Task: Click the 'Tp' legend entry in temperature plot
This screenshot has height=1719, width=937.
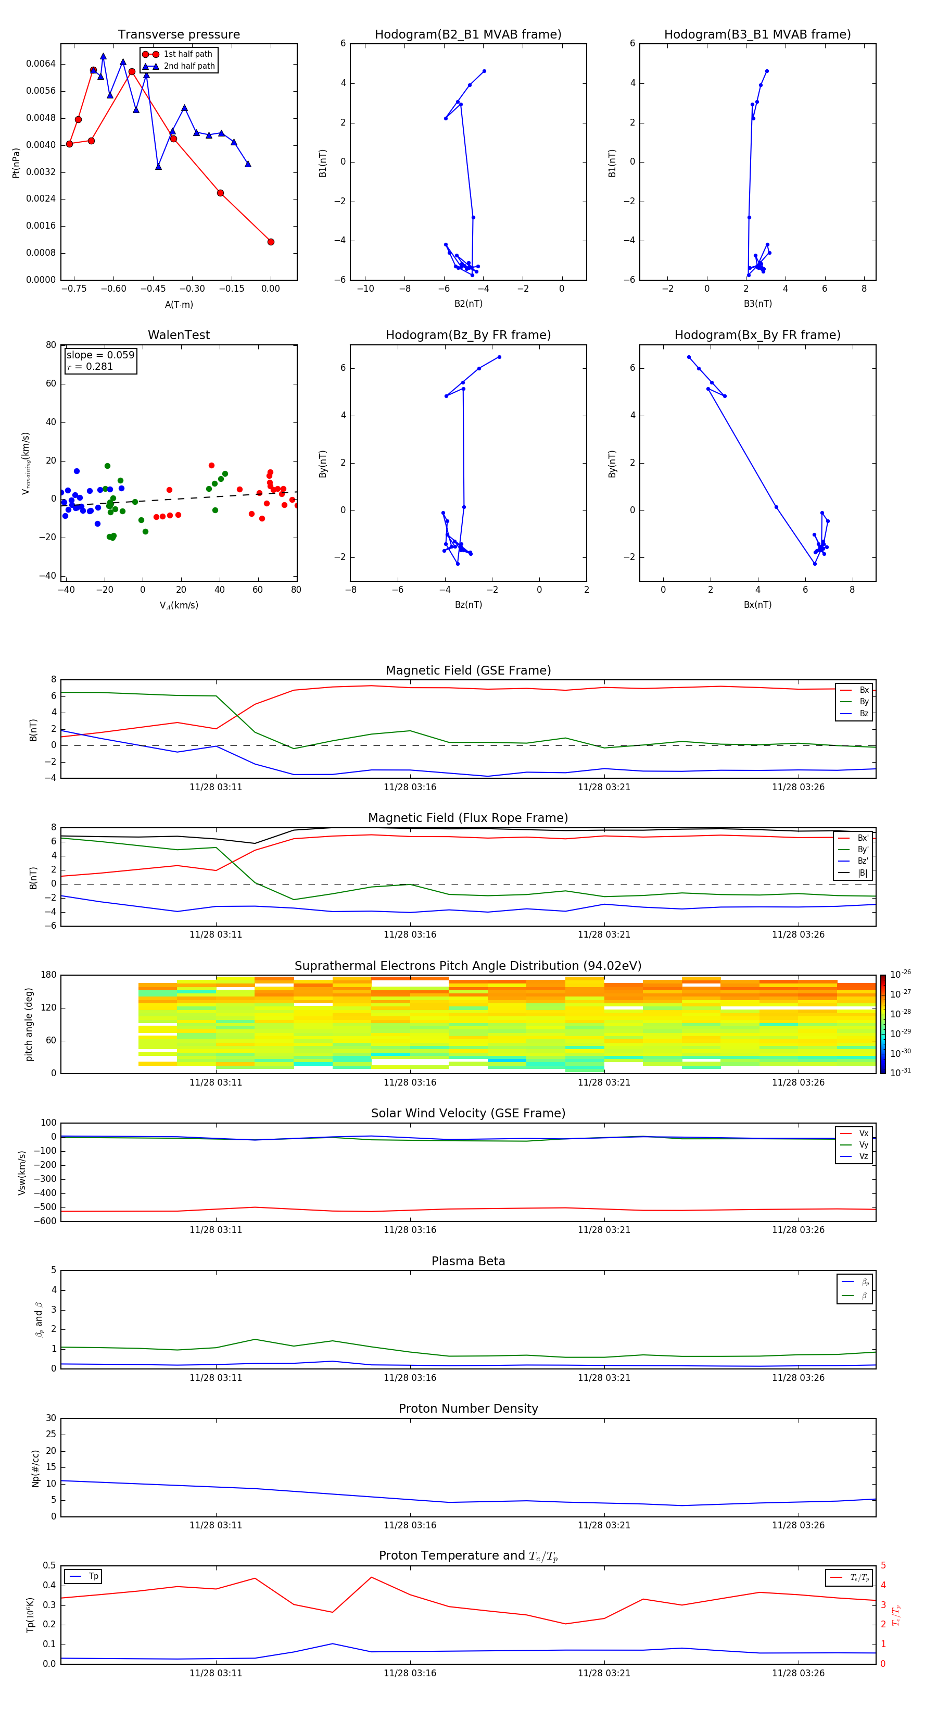Action: (84, 1576)
